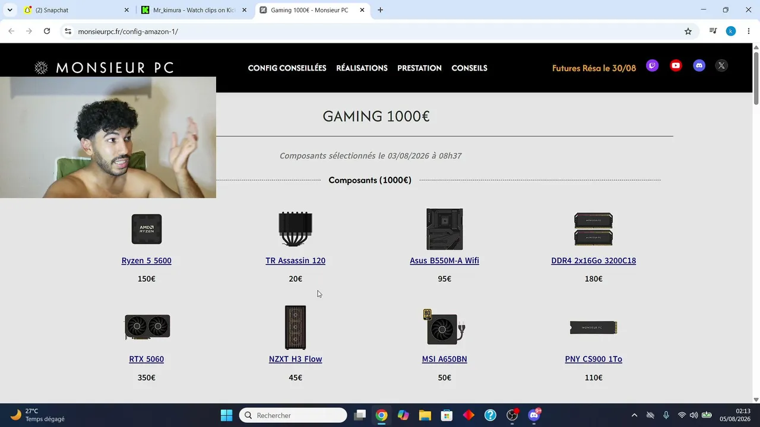Click the MSI power supply image
Screen dimensions: 760x427
click(x=444, y=327)
